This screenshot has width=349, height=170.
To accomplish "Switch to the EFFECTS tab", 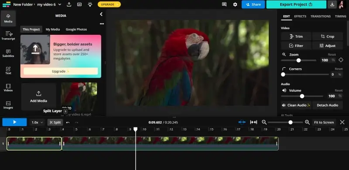I will (300, 16).
